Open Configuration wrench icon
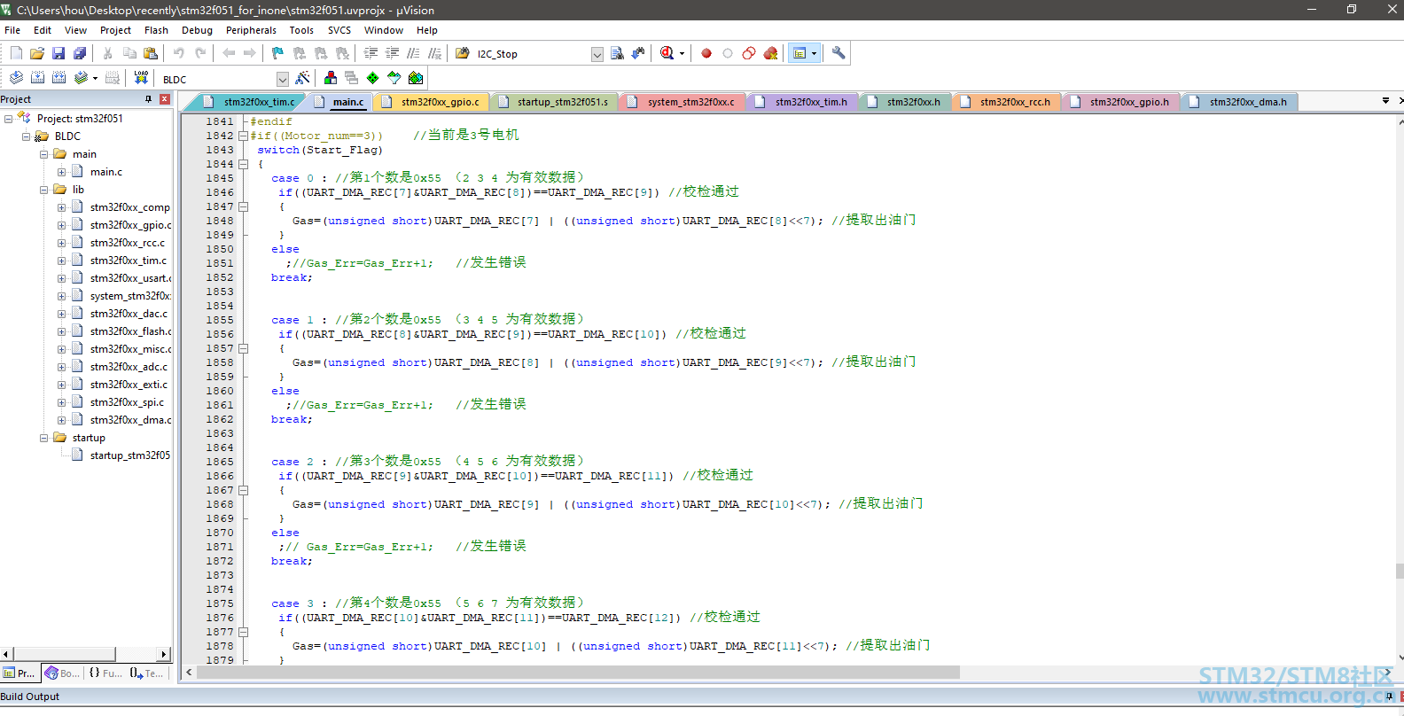 [x=838, y=53]
